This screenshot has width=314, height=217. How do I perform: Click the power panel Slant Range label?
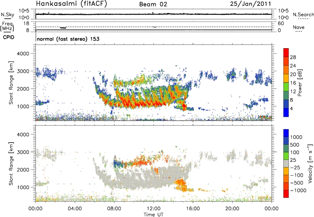(11, 83)
